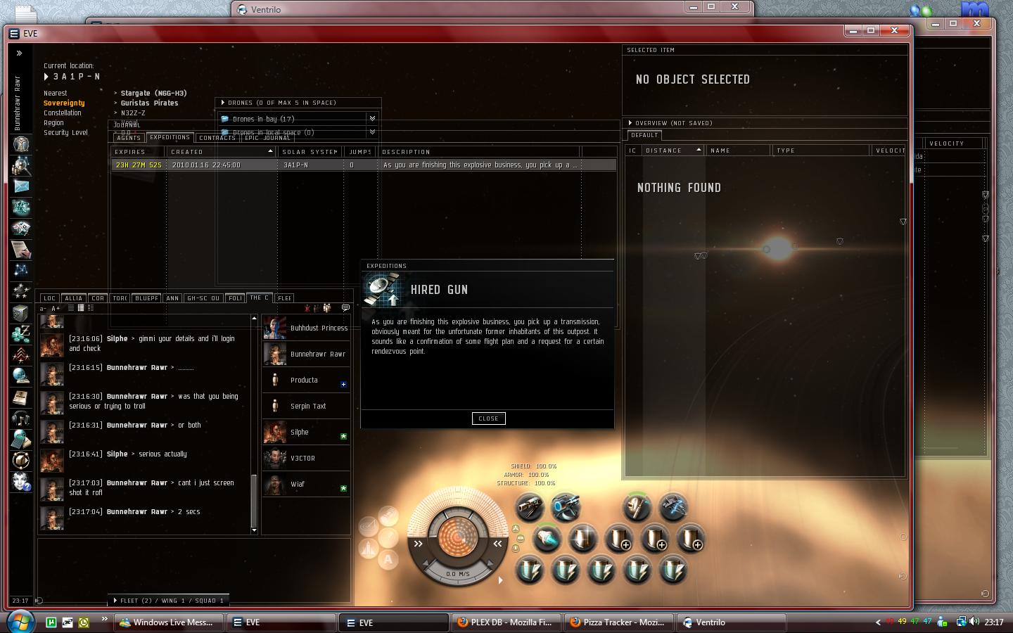Image resolution: width=1013 pixels, height=633 pixels.
Task: Switch to the Epic Journal tab
Action: pyautogui.click(x=267, y=138)
